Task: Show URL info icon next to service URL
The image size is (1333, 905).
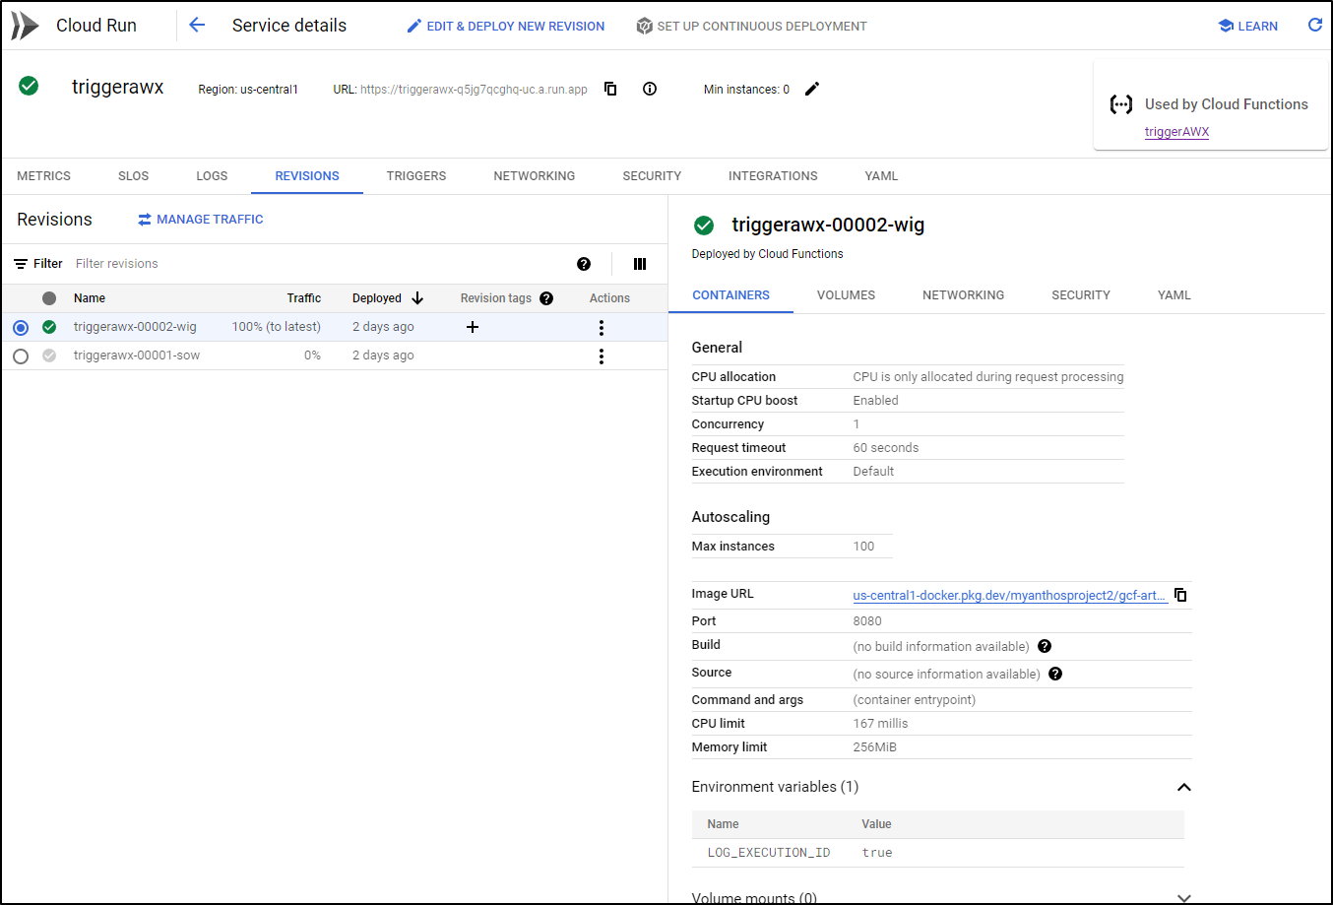Action: (x=650, y=89)
